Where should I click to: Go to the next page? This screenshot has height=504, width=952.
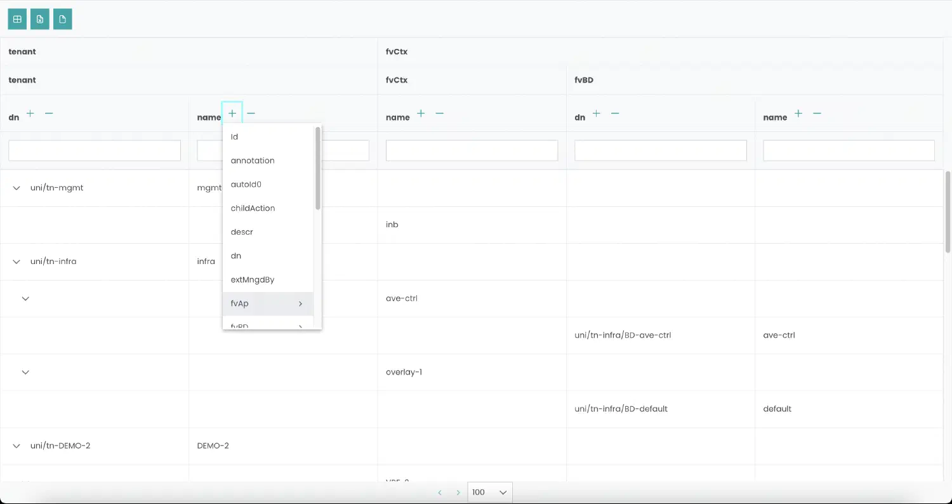click(458, 492)
